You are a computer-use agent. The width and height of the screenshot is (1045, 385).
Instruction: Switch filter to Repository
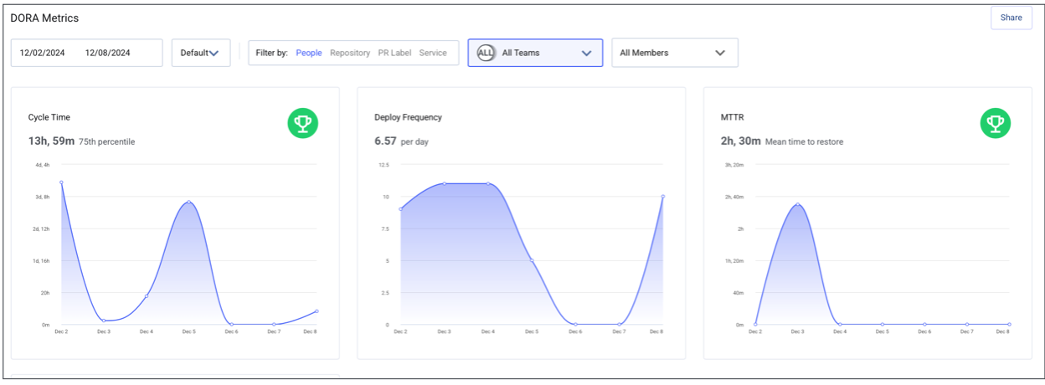(350, 53)
